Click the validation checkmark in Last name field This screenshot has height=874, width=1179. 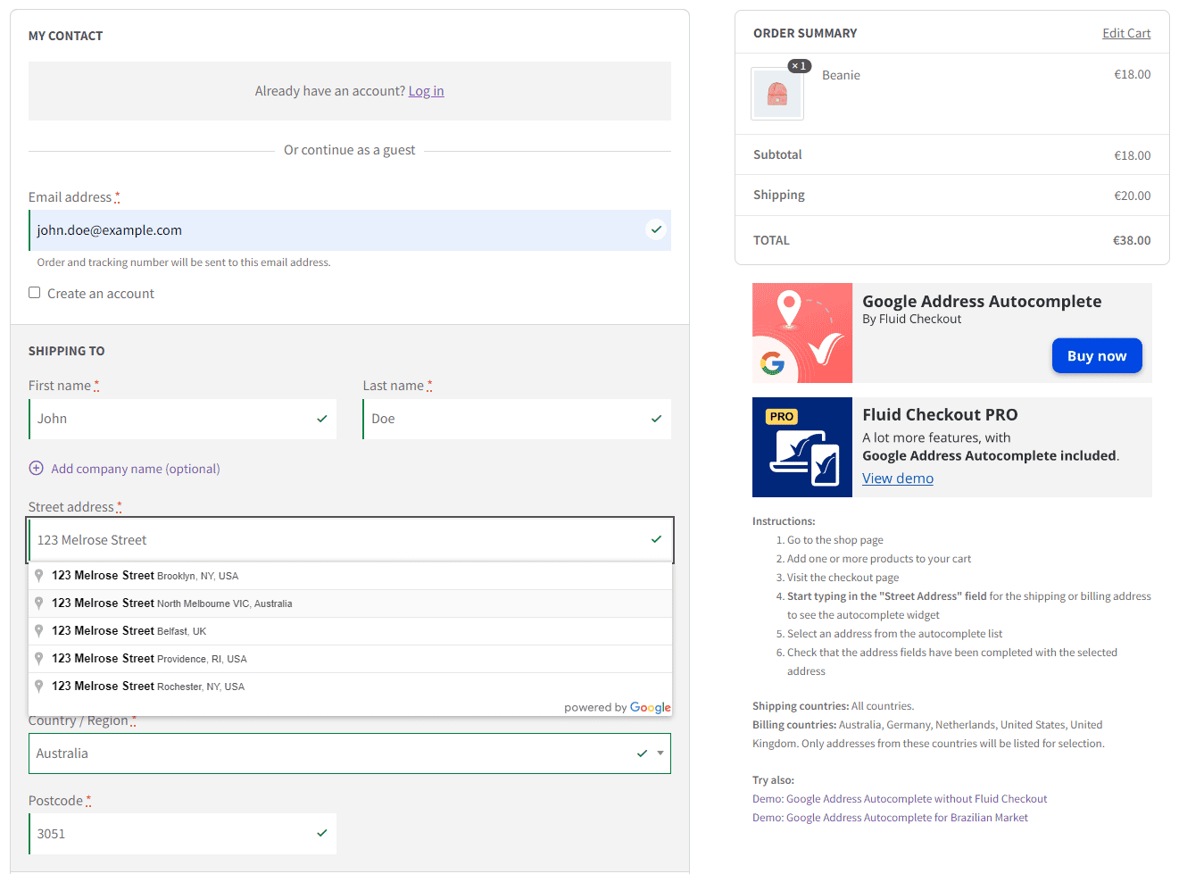656,419
